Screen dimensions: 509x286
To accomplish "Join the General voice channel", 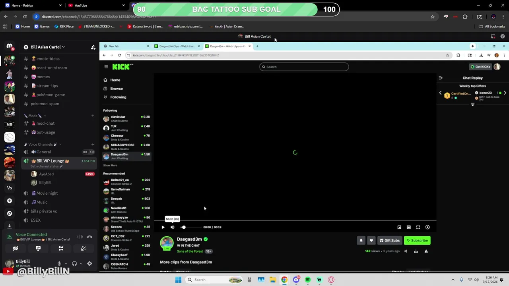I will pos(59,152).
